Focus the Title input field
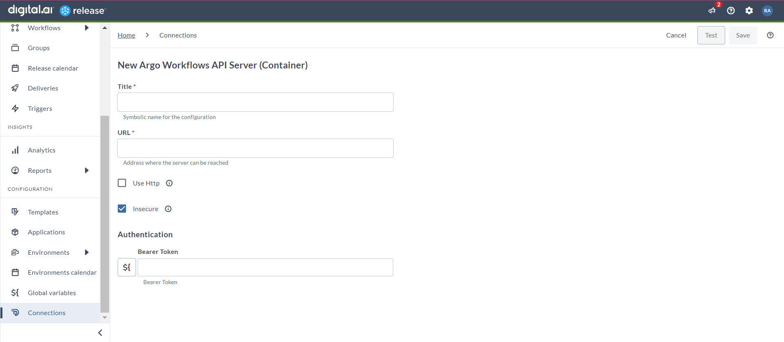784x342 pixels. tap(255, 102)
